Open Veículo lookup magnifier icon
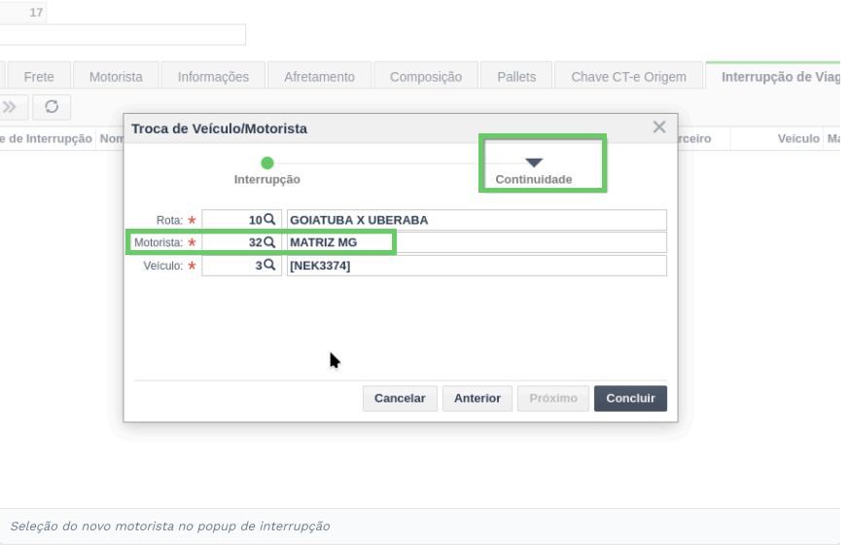Screen dimensions: 848x545 (x=269, y=265)
